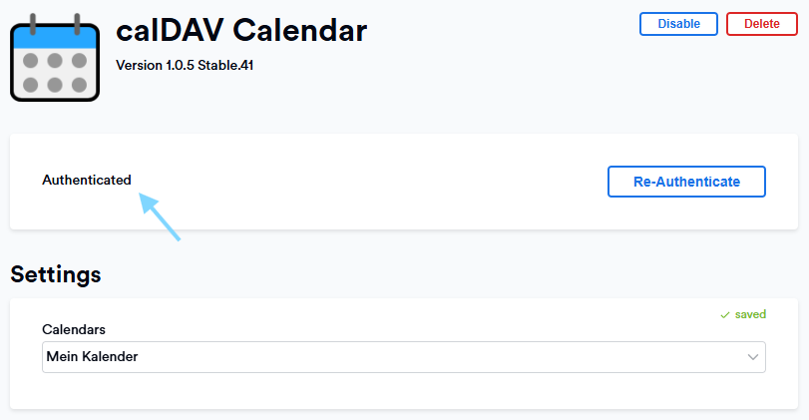The image size is (809, 420).
Task: Select the Mein Kalender value text
Action: tap(93, 356)
